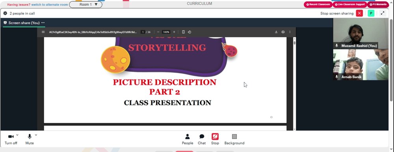The image size is (394, 152).
Task: Enter fullscreen mode with expand arrows icon
Action: (383, 13)
